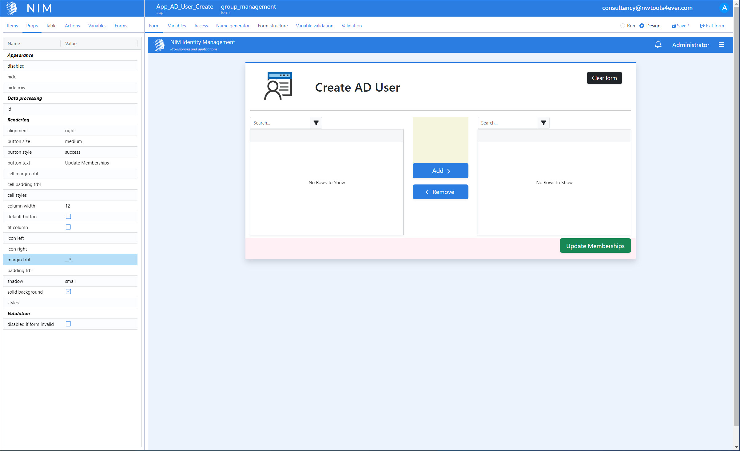
Task: Click the vertical scrollbar on the right edge
Action: pos(736,215)
